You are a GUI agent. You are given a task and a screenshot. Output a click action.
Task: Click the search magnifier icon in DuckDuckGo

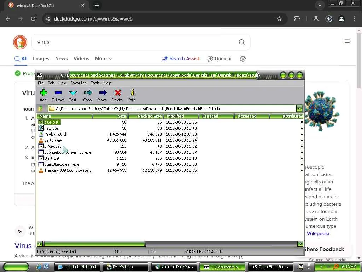tap(241, 42)
